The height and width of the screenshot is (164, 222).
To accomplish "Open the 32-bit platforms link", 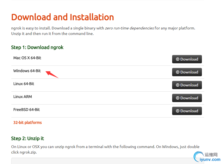I will click(x=28, y=122).
